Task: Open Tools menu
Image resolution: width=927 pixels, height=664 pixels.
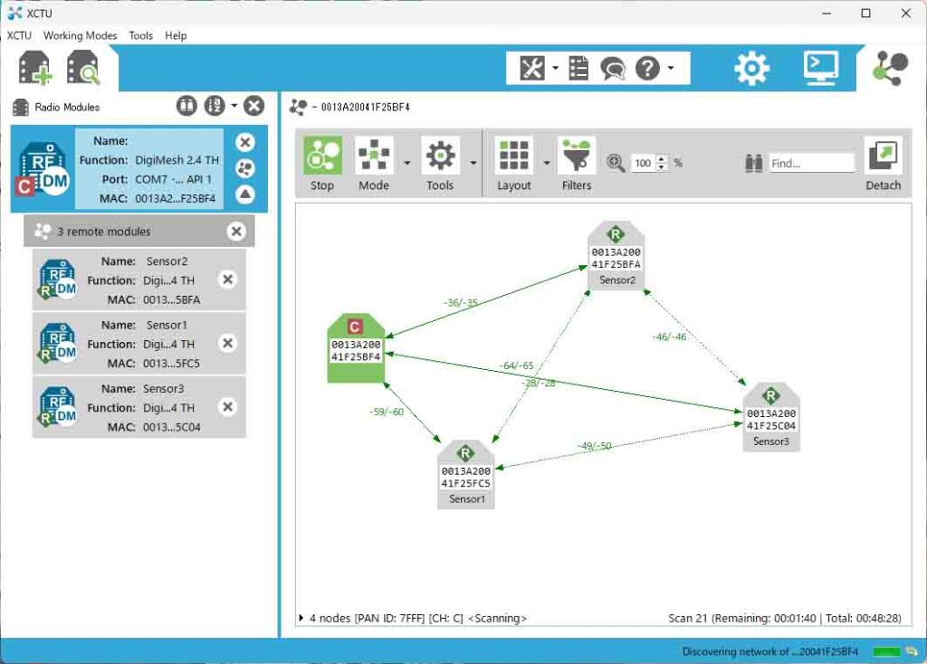Action: click(x=140, y=35)
